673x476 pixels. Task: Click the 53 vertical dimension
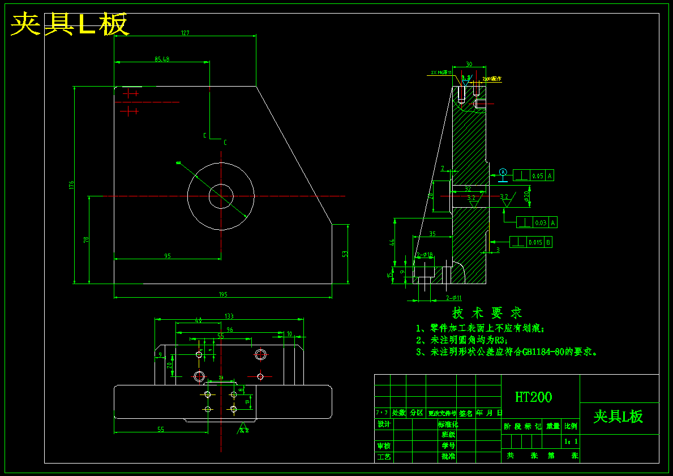tap(345, 254)
